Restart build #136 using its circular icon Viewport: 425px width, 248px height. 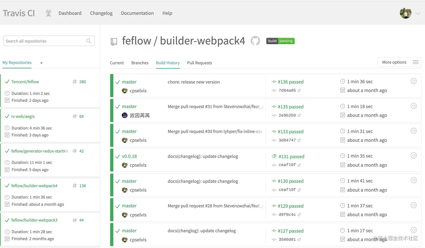click(413, 81)
